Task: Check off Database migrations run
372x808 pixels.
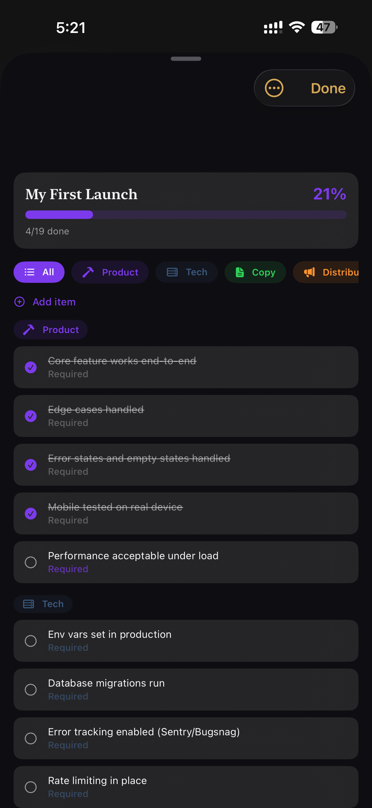Action: coord(31,689)
